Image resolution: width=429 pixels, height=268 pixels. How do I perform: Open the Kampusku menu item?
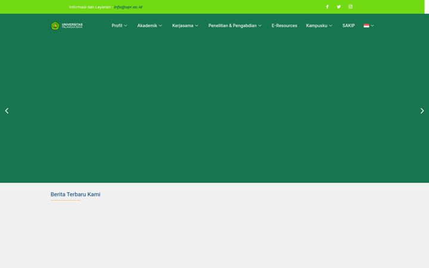pos(316,26)
